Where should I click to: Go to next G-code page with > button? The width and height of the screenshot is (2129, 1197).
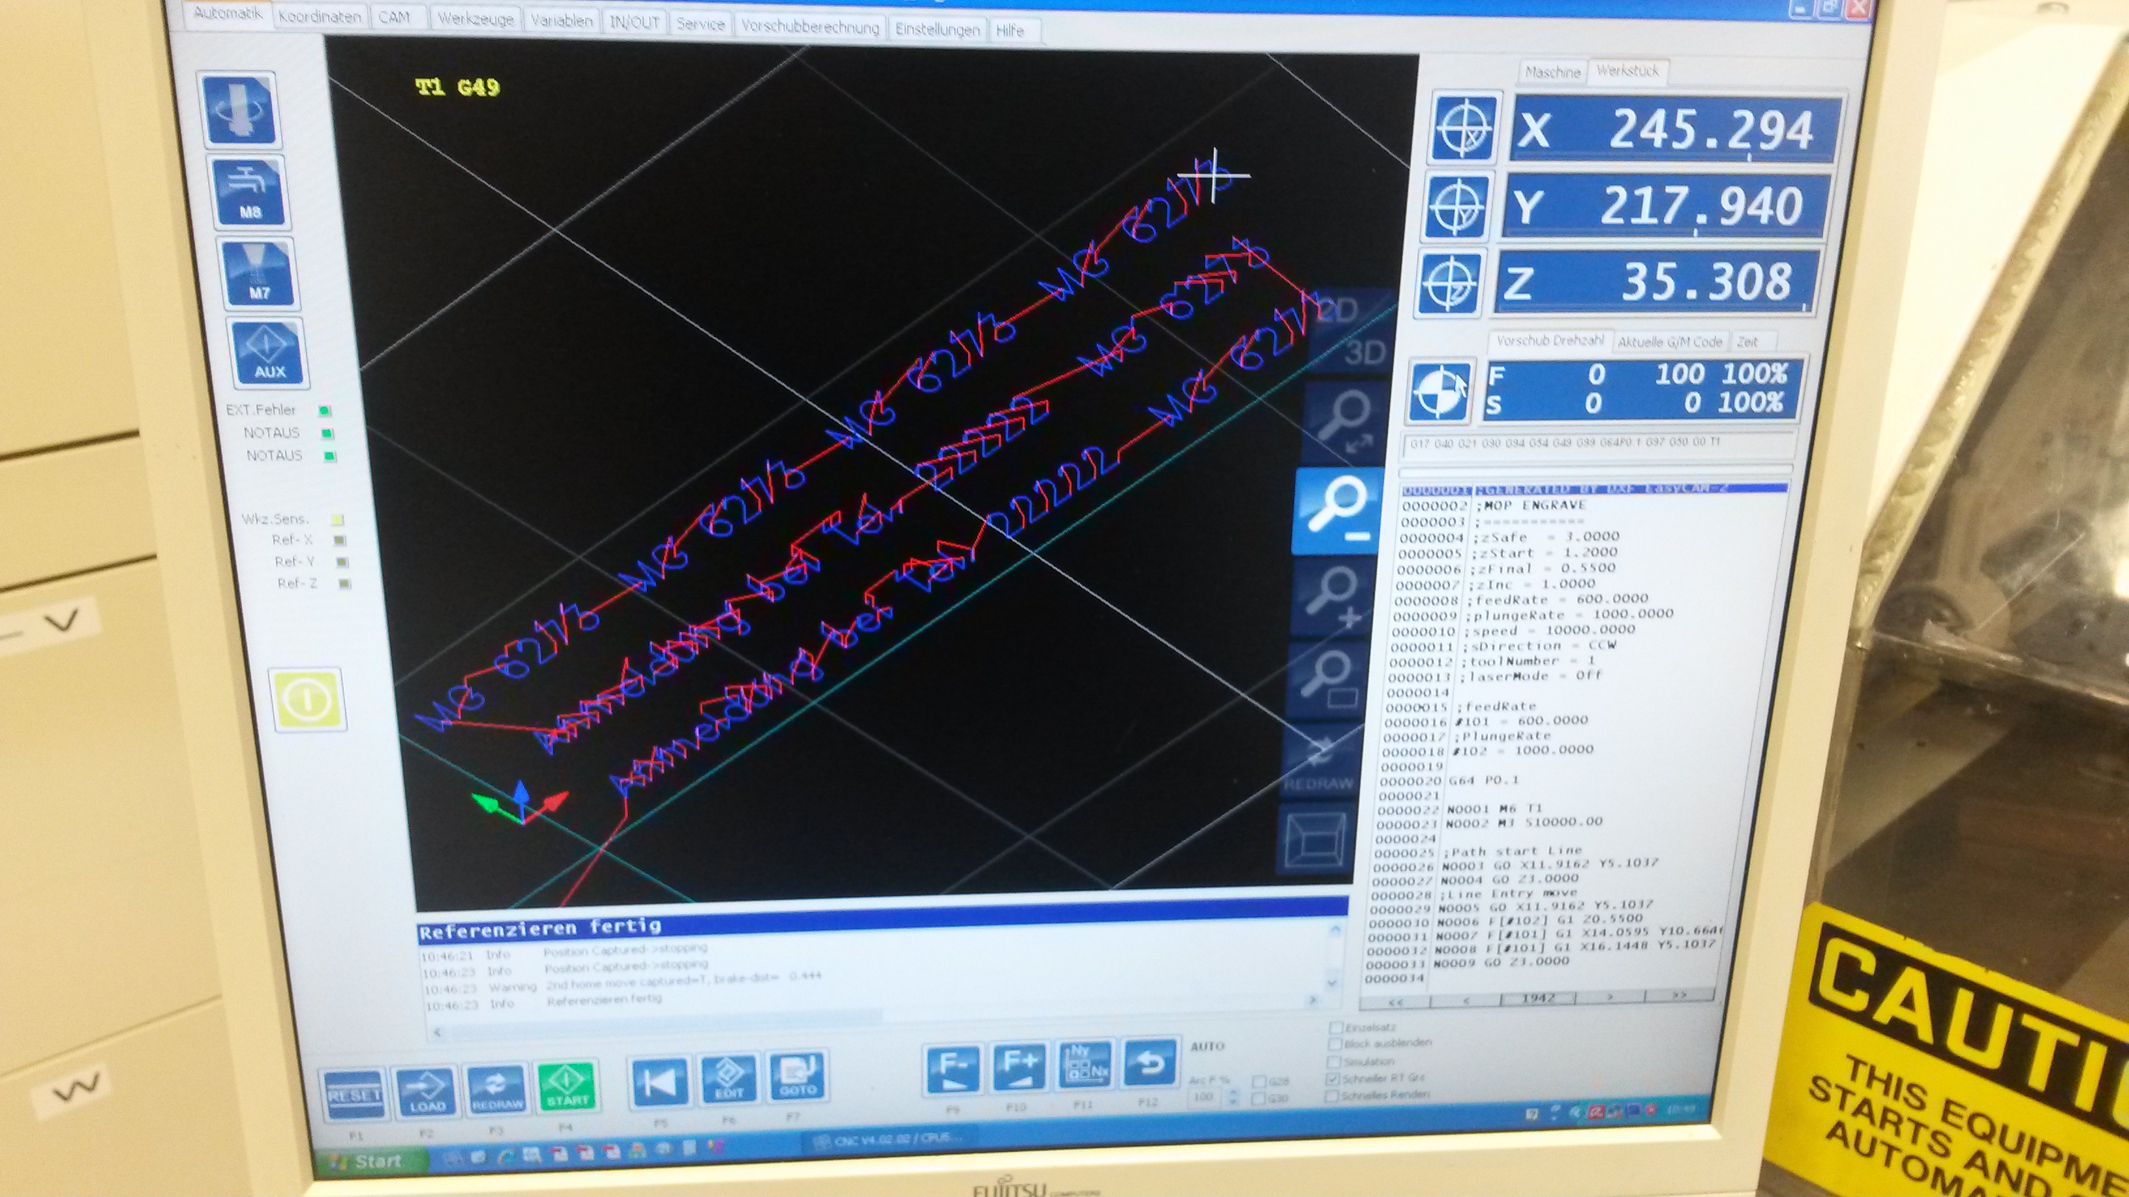click(x=1610, y=997)
